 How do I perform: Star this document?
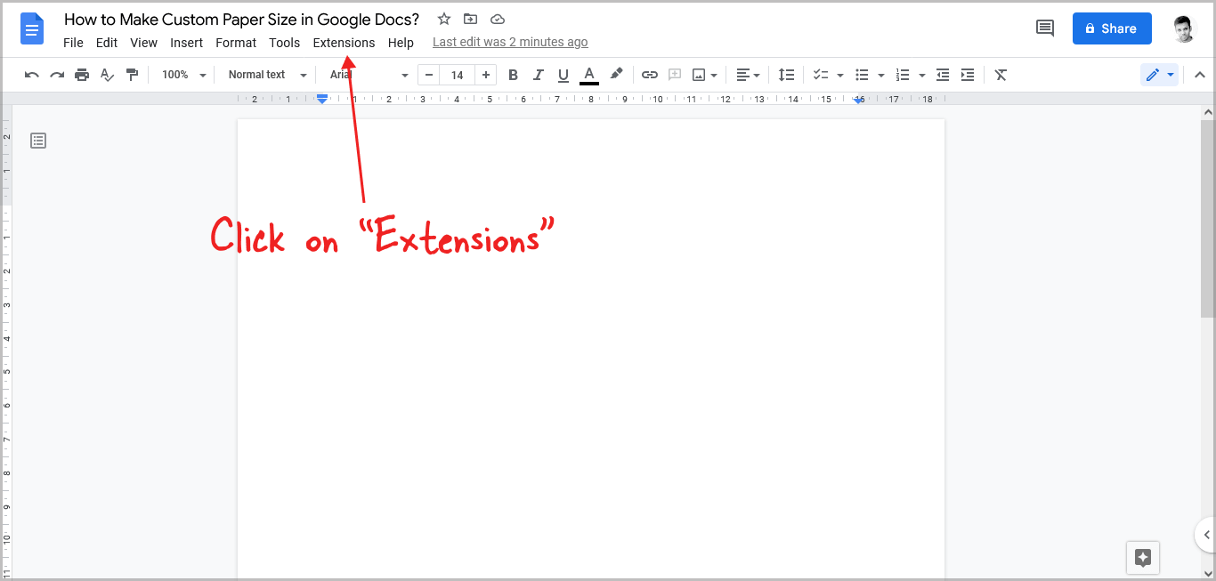[x=443, y=19]
